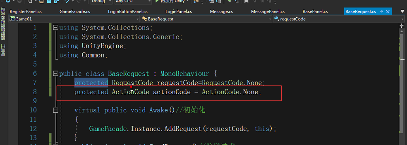The image size is (407, 145).
Task: Click the 'this' keyword on line 12
Action: pyautogui.click(x=262, y=128)
